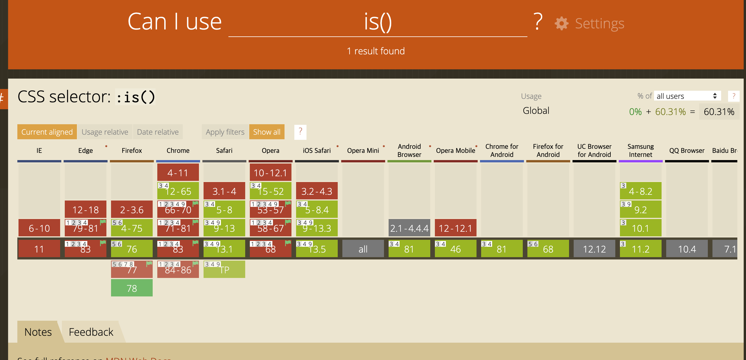Click the red asterisk next to Edge
Image resolution: width=746 pixels, height=360 pixels.
(106, 146)
